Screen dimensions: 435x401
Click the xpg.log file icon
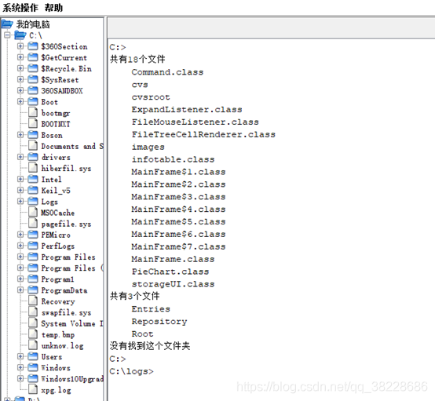click(x=33, y=390)
